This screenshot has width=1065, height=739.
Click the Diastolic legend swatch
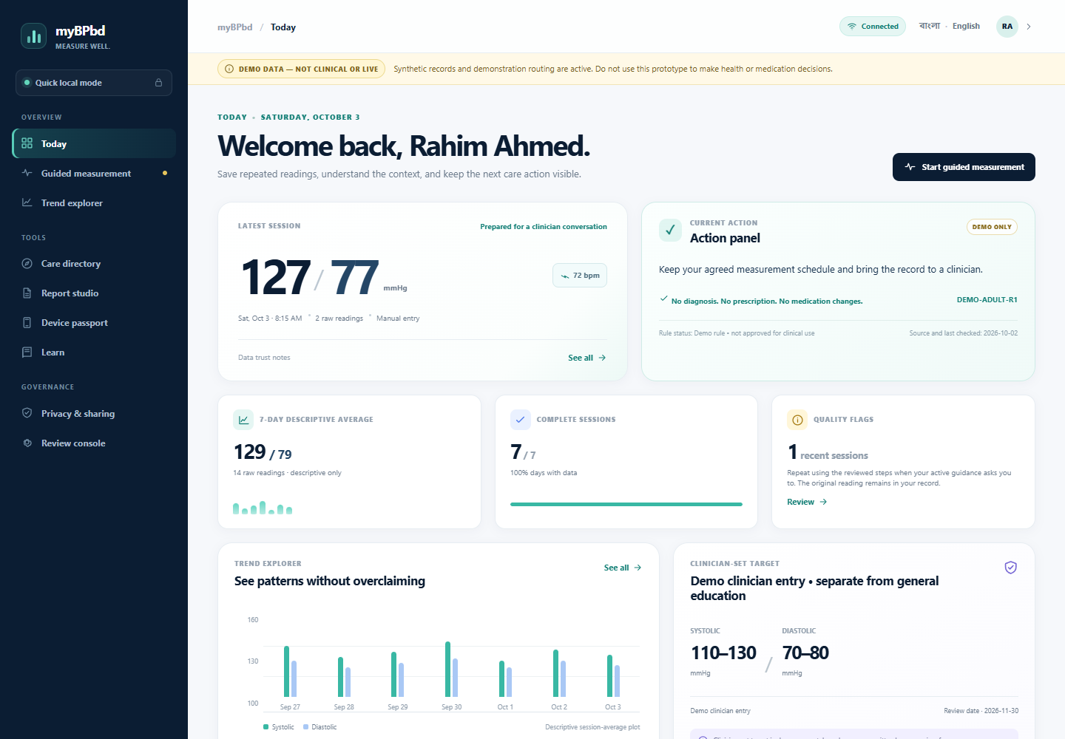(306, 727)
